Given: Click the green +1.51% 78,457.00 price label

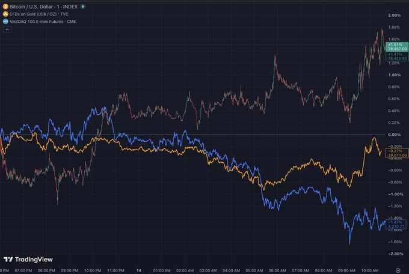Looking at the screenshot, I should [x=397, y=47].
